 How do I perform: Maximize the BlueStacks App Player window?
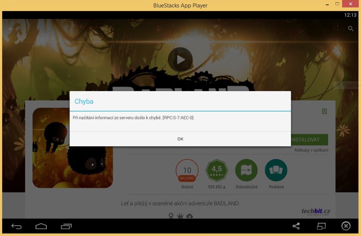[337, 4]
